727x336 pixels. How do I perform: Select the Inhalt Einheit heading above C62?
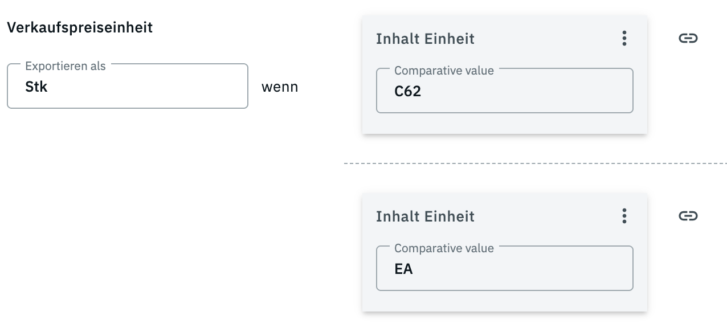click(x=425, y=39)
